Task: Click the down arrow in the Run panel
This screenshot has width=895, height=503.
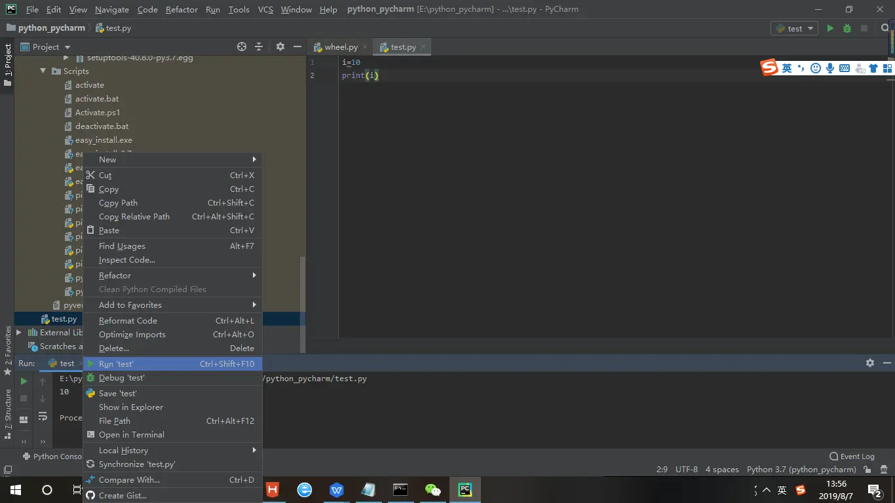Action: [43, 398]
